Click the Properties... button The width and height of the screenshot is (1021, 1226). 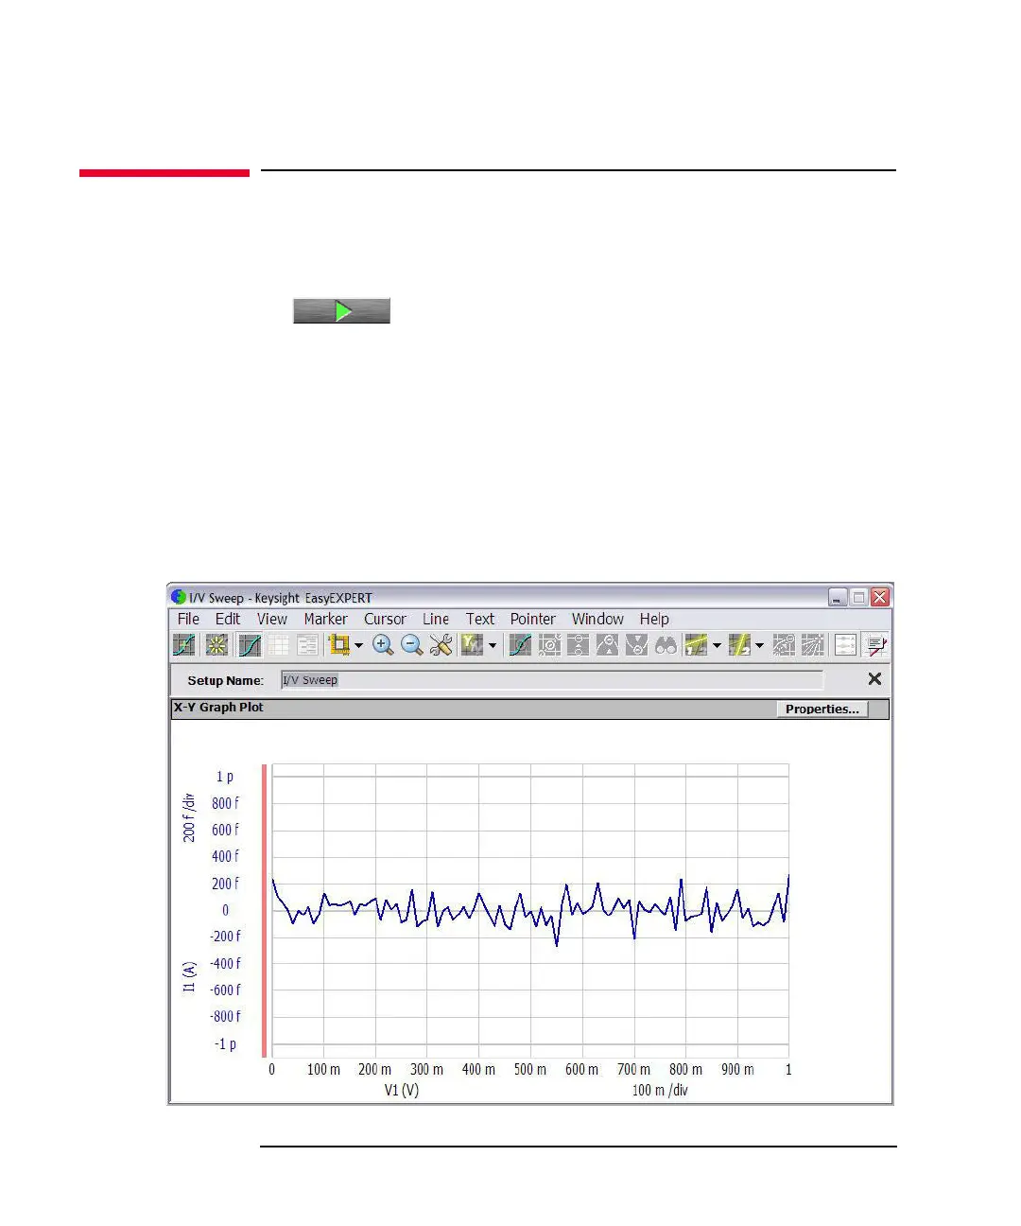(x=822, y=709)
